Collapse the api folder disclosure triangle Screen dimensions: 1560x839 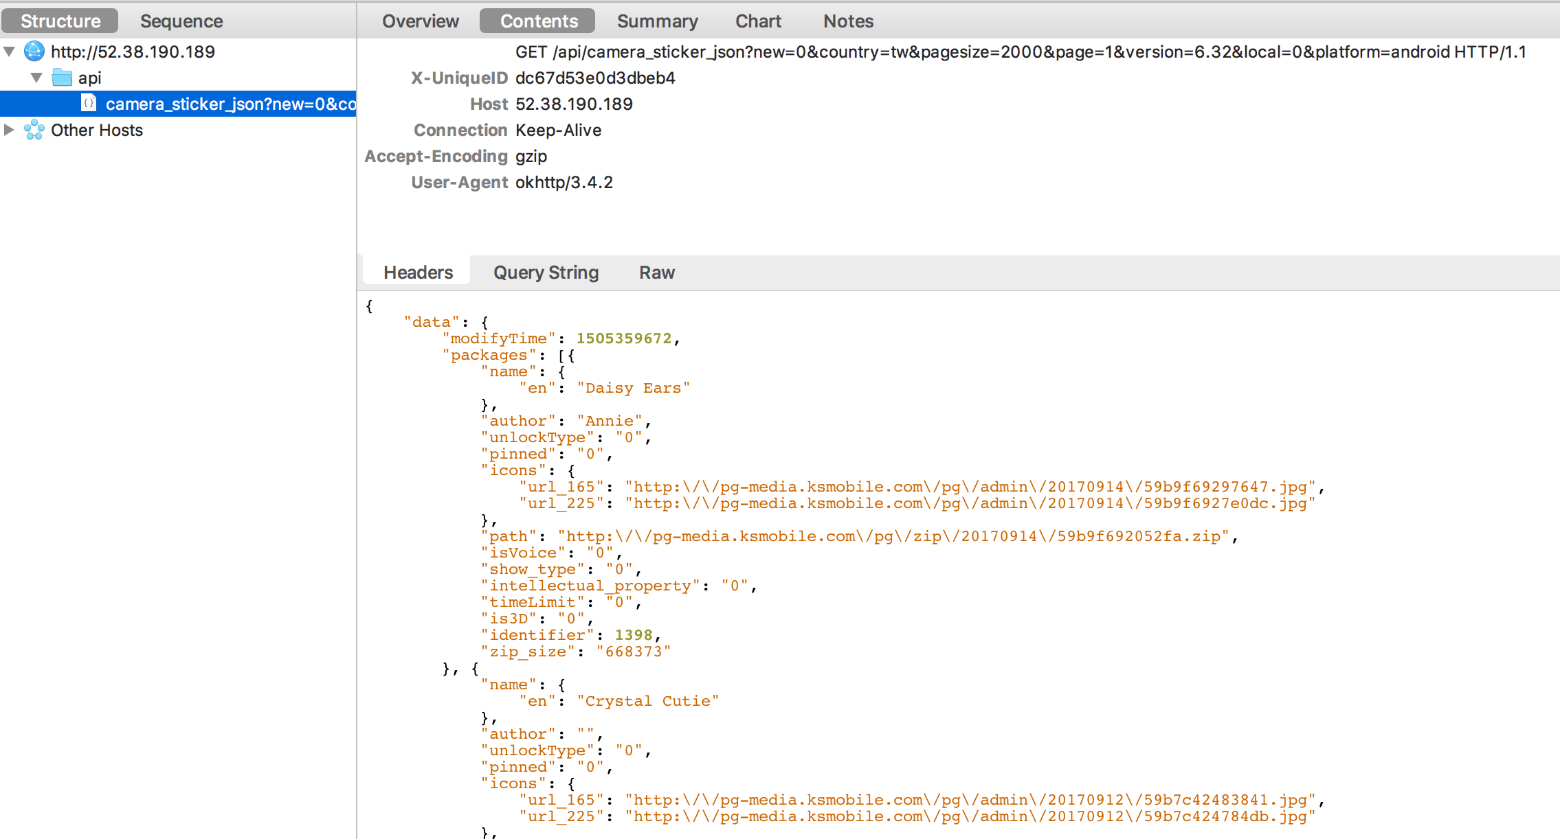pos(36,78)
